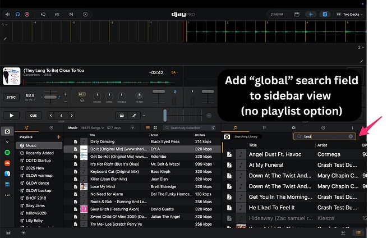Switch the library to grid view
387x238 pixels.
pyautogui.click(x=155, y=128)
